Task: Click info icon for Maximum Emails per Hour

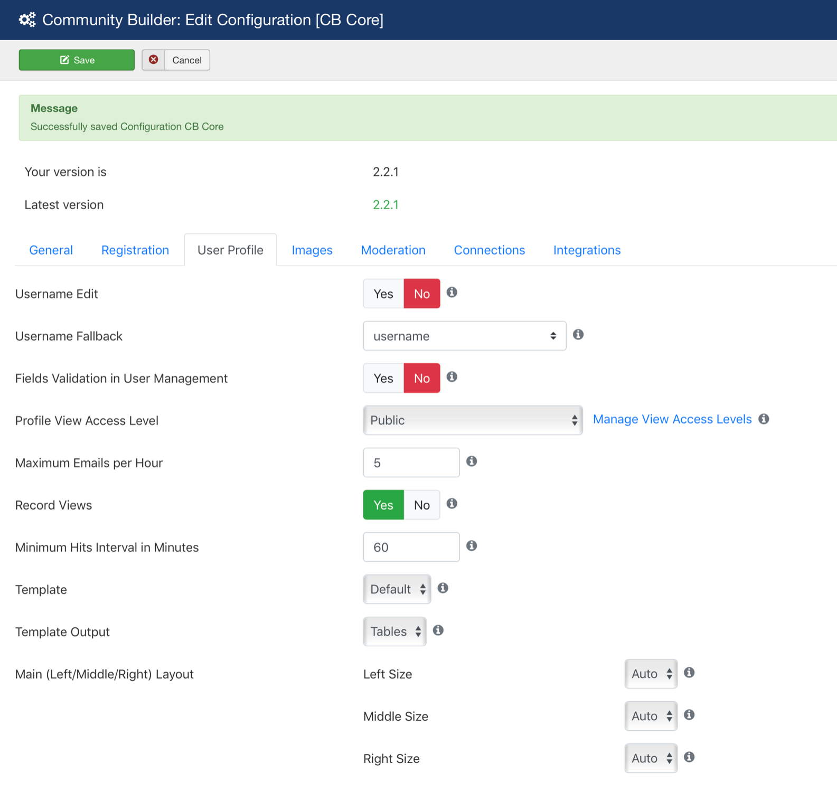Action: tap(472, 461)
